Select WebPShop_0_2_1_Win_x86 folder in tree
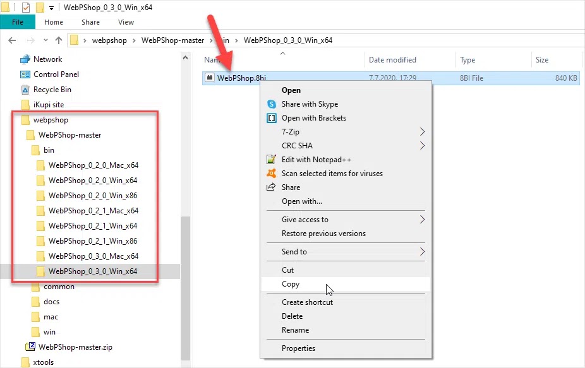 [93, 241]
